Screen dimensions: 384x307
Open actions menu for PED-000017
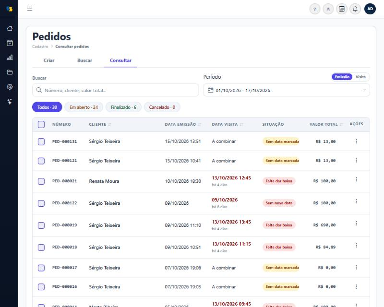pos(356,267)
